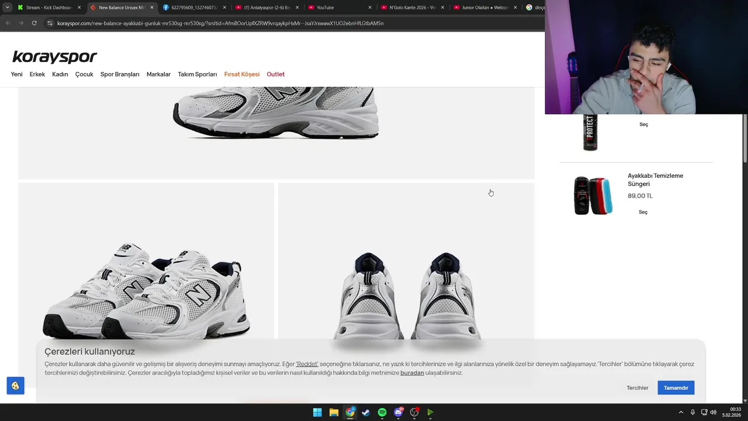Open Erkek menu
Screen dimensions: 748x421
click(37, 74)
